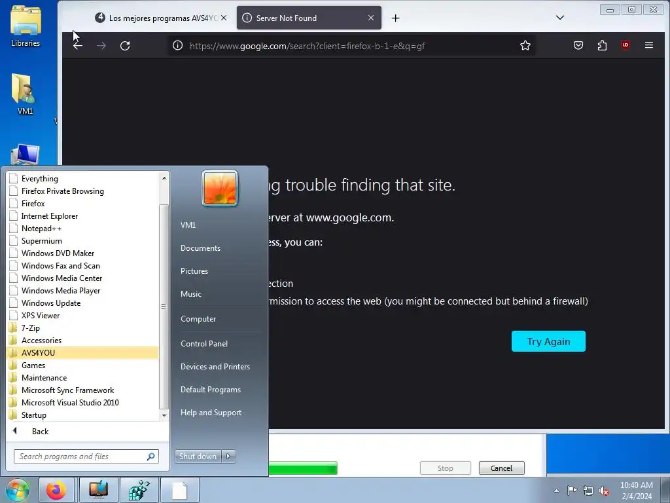The width and height of the screenshot is (670, 503).
Task: Bookmark this page with the star
Action: pos(525,45)
